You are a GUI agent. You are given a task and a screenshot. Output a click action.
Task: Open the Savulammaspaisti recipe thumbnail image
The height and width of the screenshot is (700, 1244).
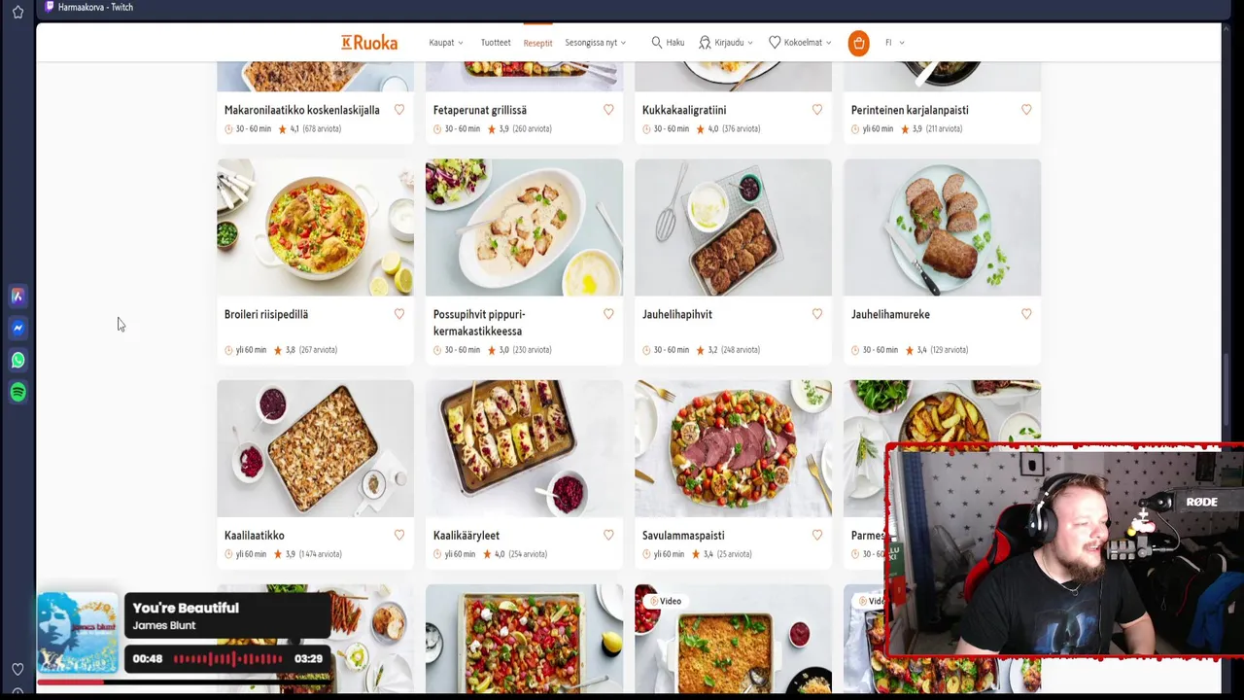click(x=733, y=448)
